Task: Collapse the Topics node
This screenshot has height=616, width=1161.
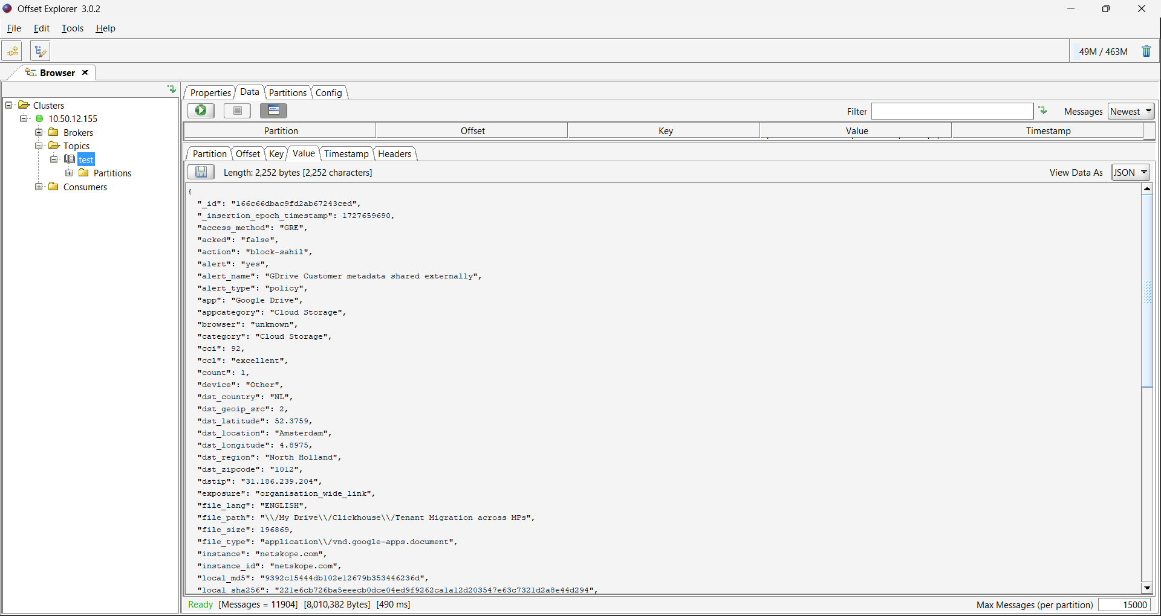Action: (39, 146)
